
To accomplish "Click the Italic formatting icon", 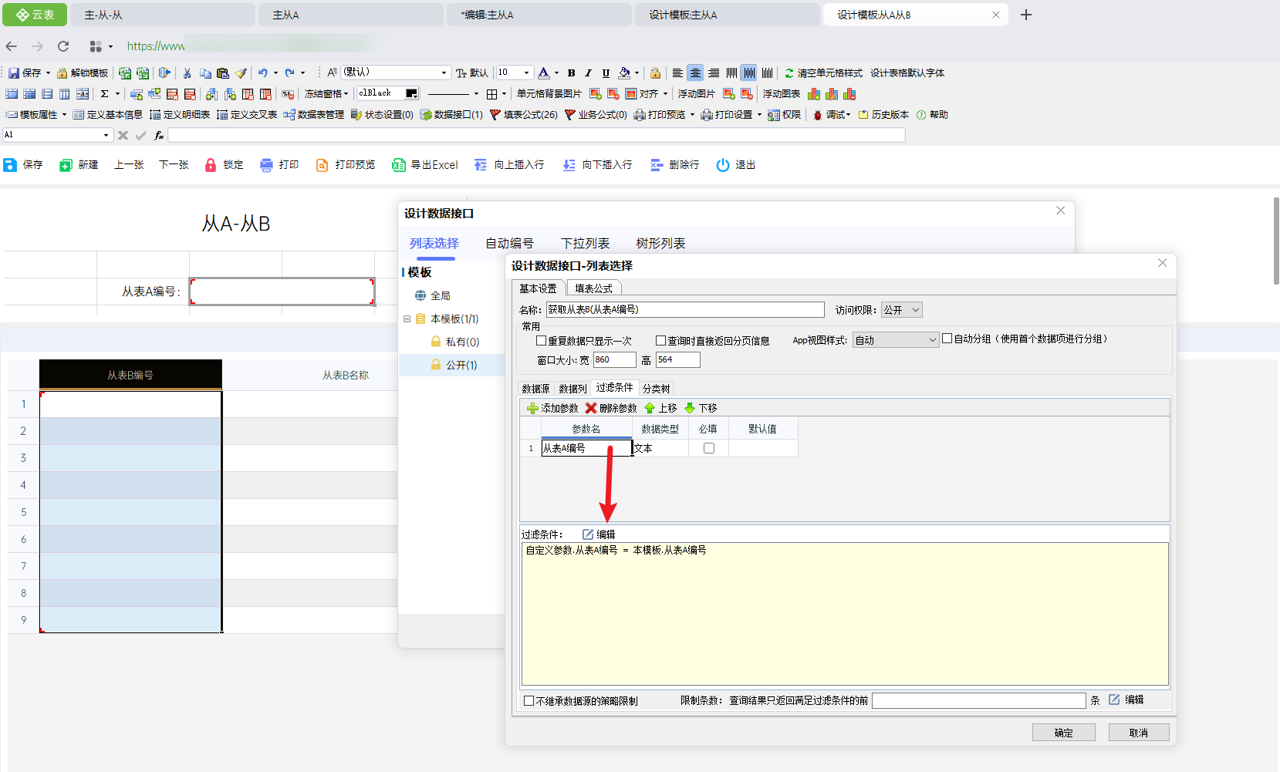I will pyautogui.click(x=588, y=73).
